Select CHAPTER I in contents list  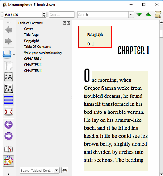tap(33, 59)
